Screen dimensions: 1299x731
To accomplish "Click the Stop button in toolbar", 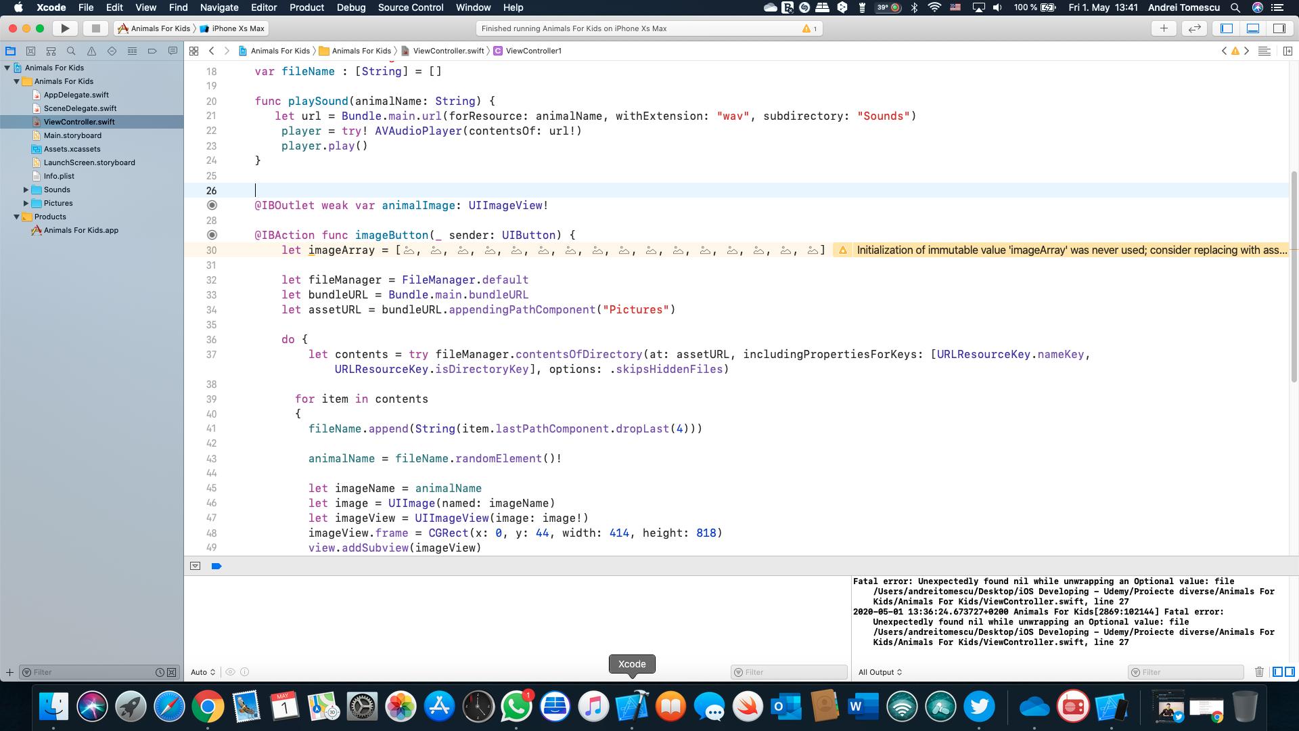I will pos(95,28).
